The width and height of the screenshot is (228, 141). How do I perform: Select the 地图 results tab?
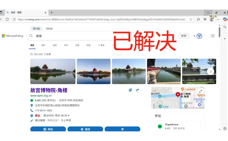88,45
